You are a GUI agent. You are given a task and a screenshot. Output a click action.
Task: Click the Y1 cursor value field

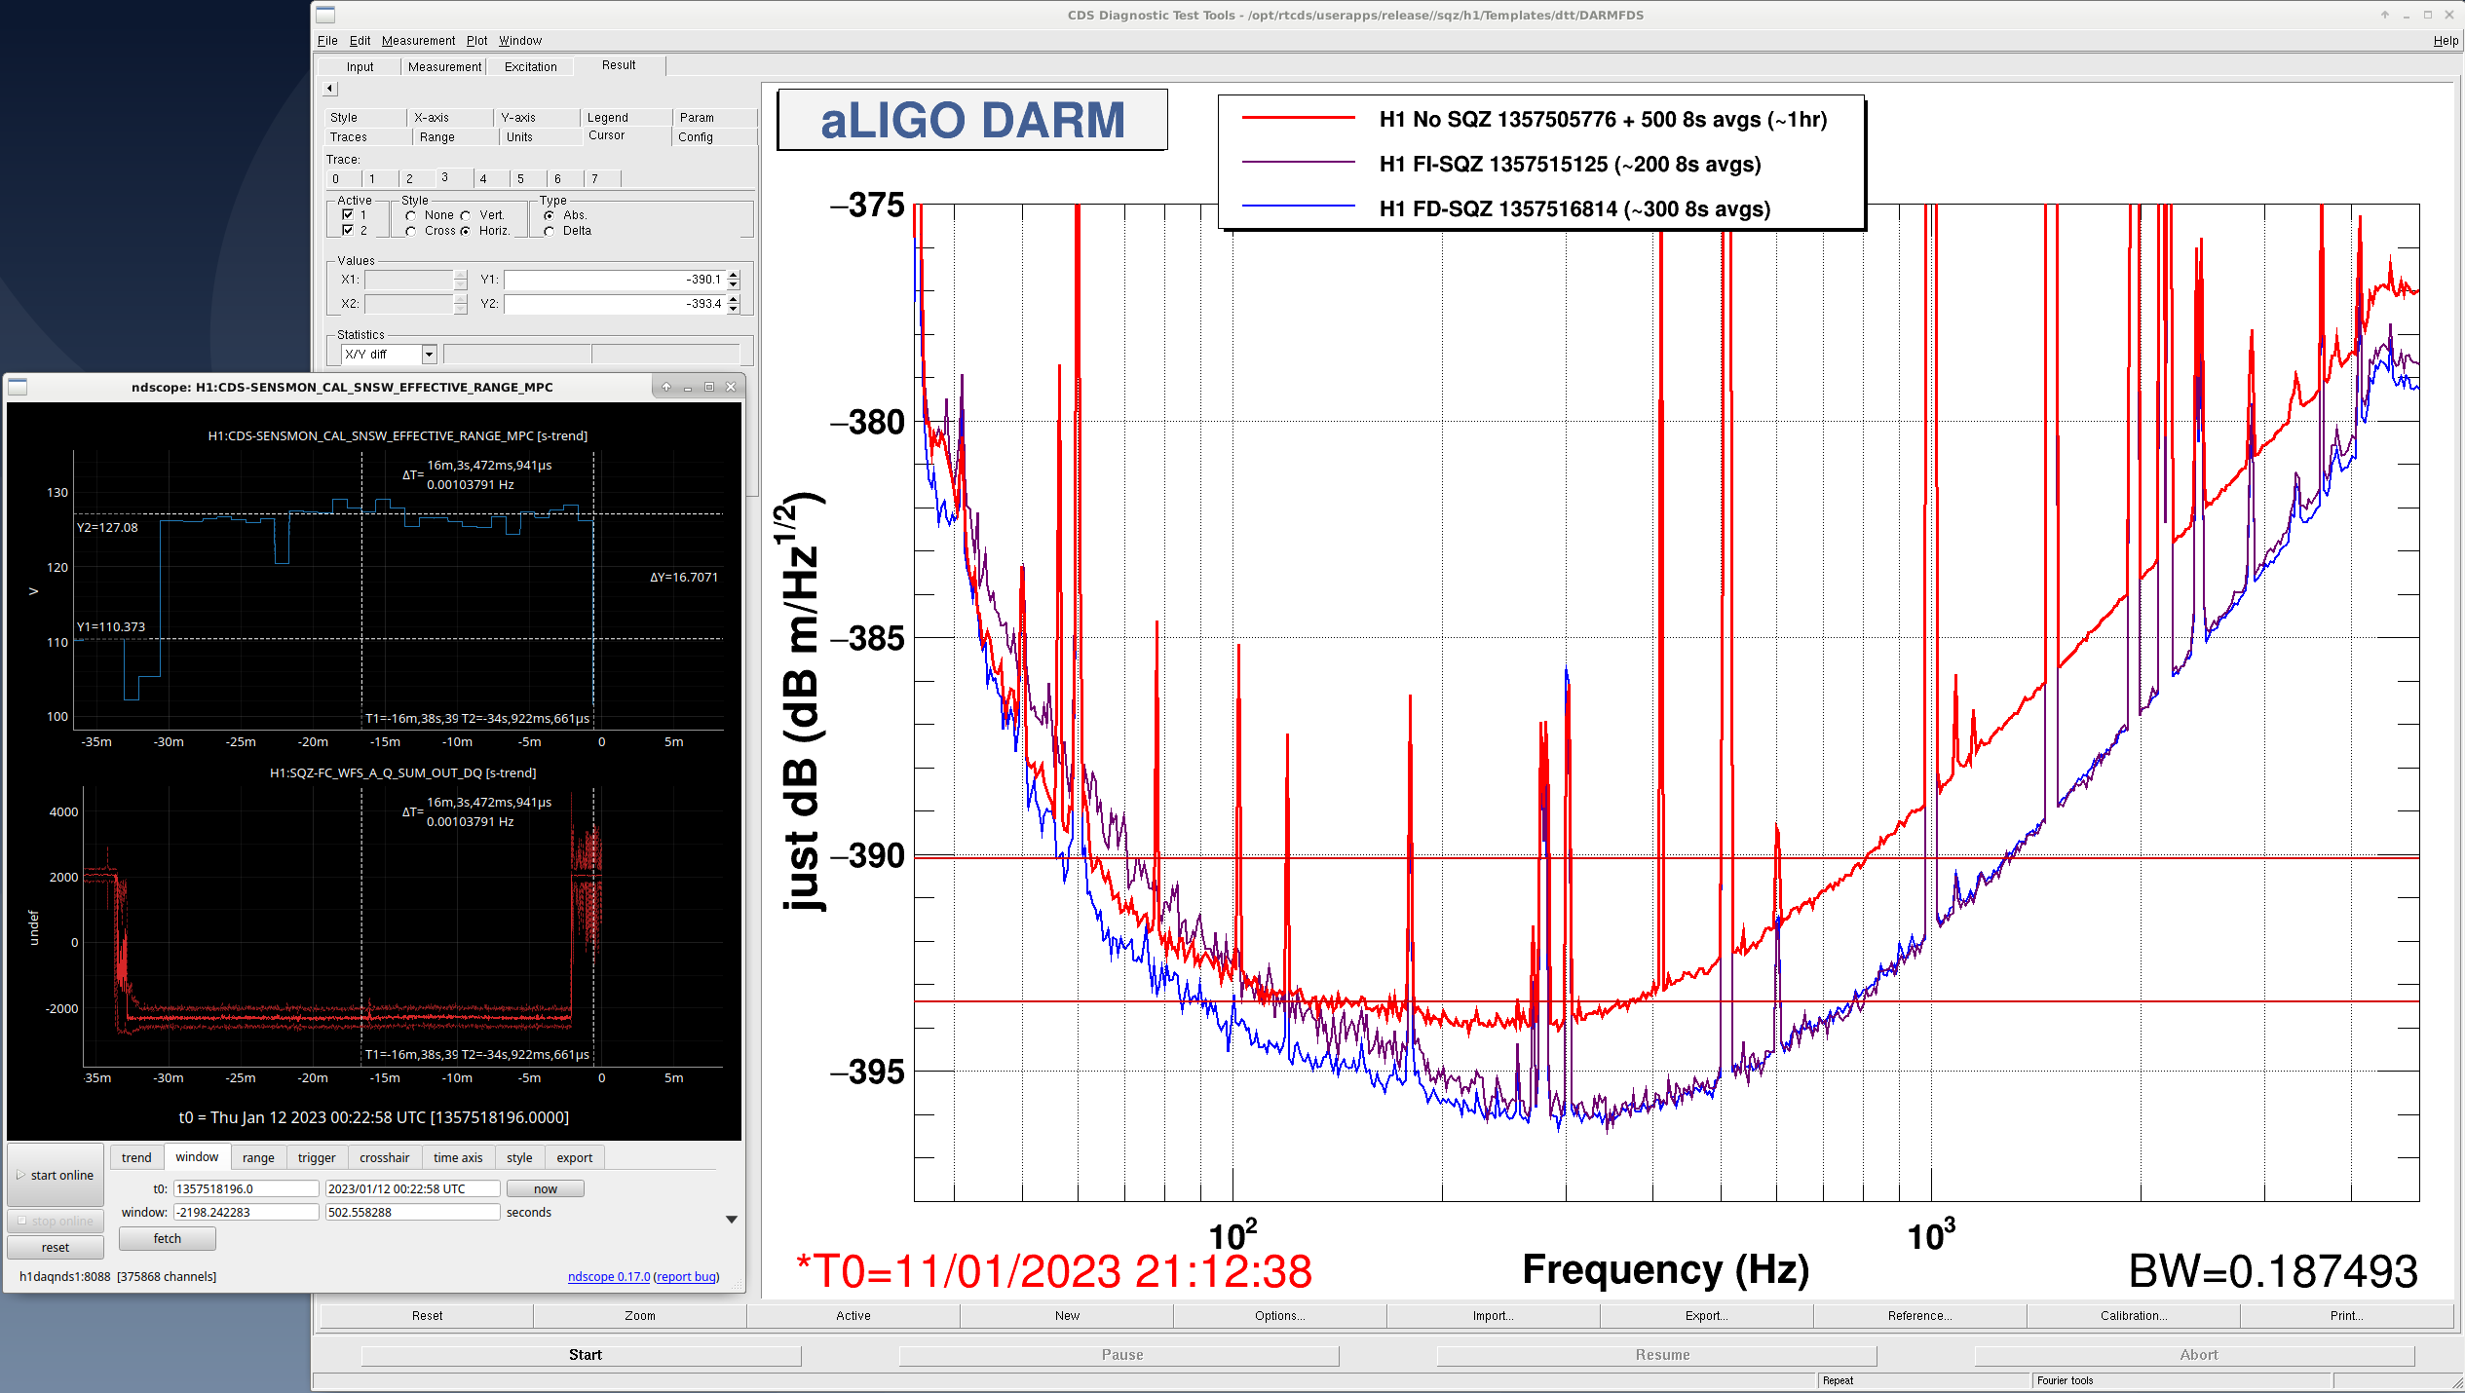coord(615,280)
